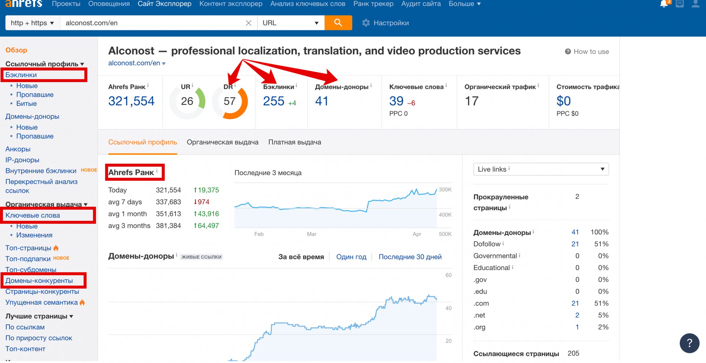Open the http + https protocol dropdown

pos(32,23)
